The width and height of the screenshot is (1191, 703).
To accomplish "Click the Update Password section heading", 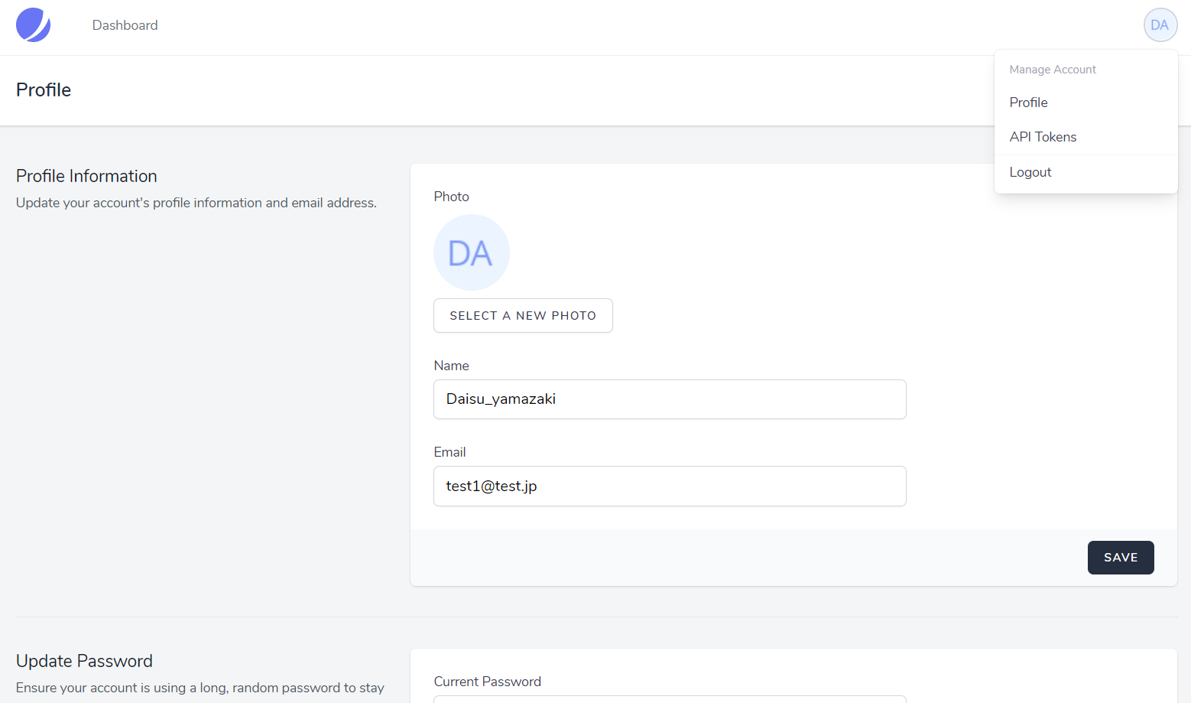I will [84, 661].
